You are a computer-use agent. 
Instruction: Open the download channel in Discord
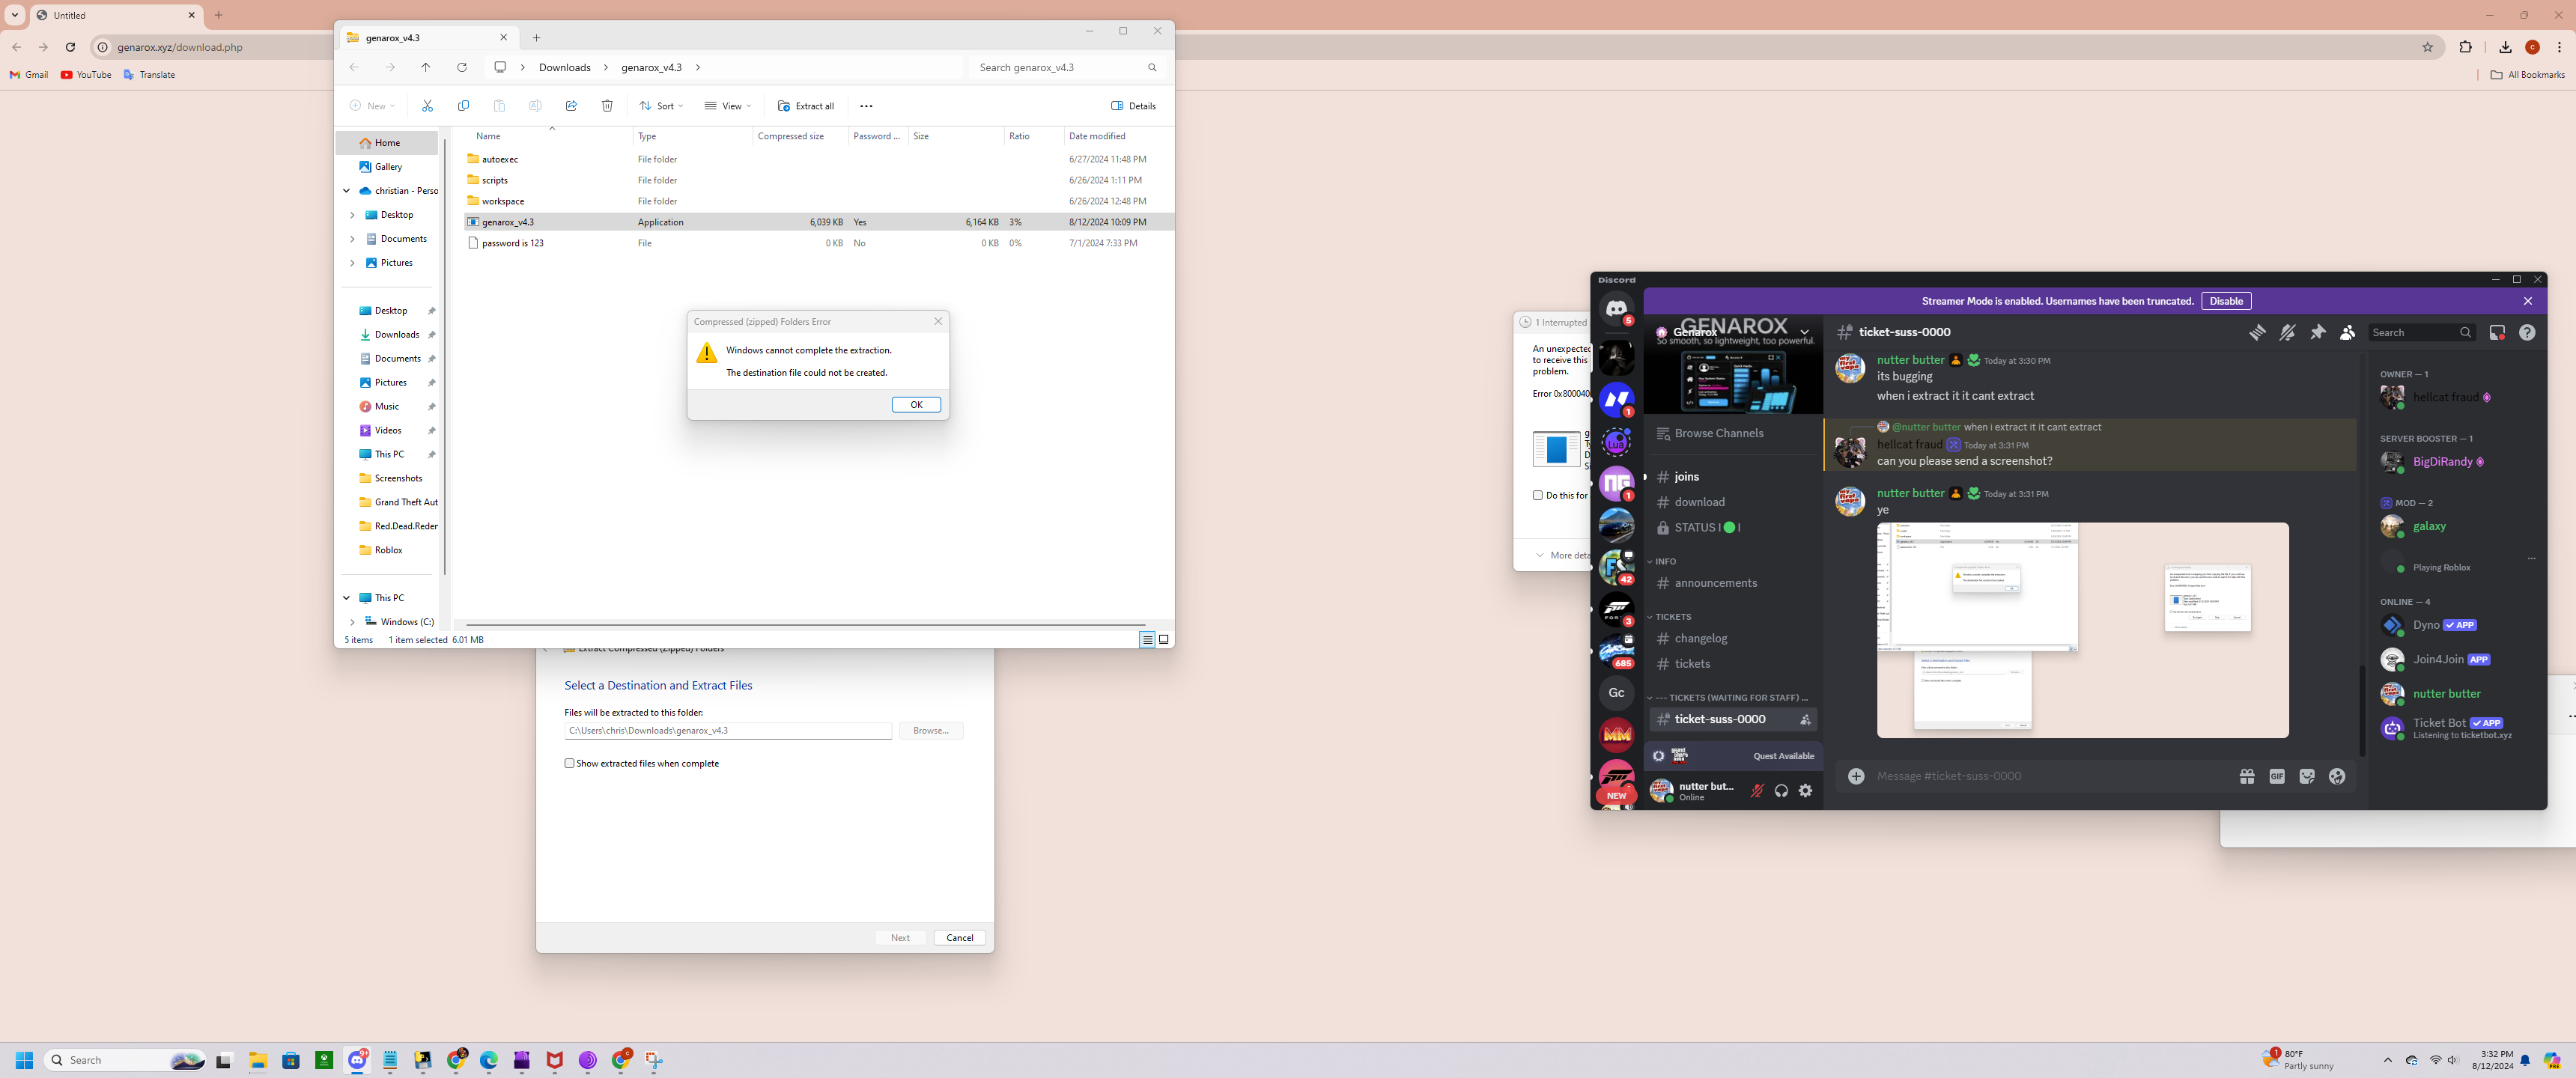[x=1699, y=502]
